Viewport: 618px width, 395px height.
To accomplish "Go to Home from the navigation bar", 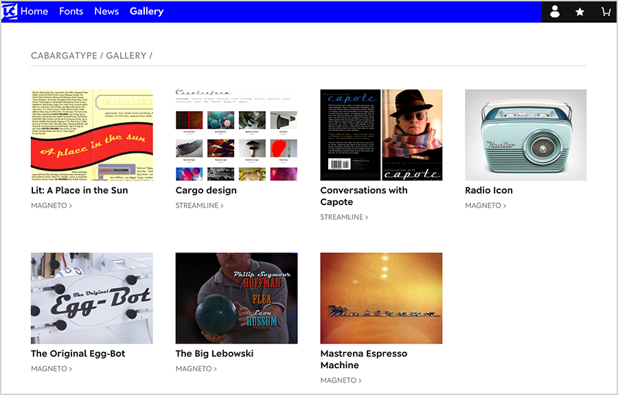I will point(34,11).
